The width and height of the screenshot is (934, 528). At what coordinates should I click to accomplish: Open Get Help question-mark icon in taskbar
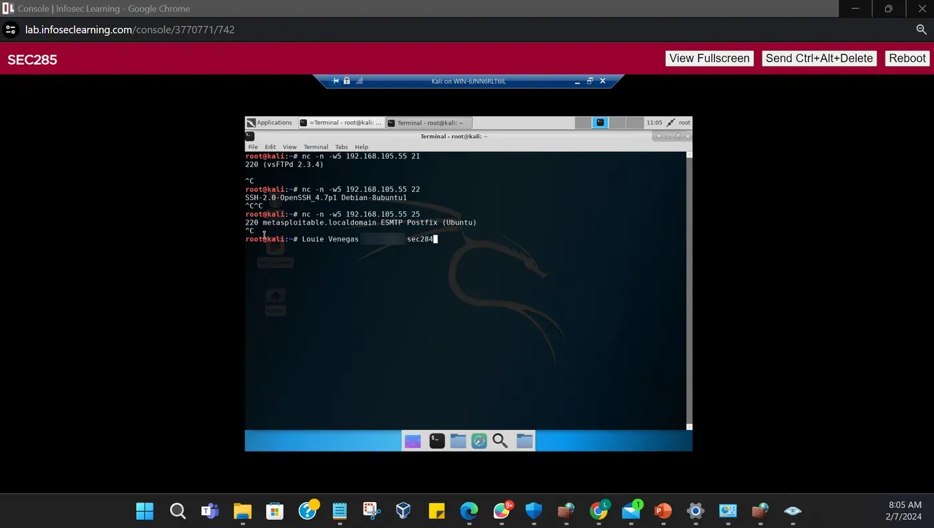[308, 511]
